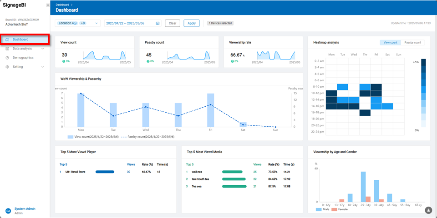This screenshot has height=218, width=437.
Task: Remove the Location 4 tag via x icon
Action: 75,23
